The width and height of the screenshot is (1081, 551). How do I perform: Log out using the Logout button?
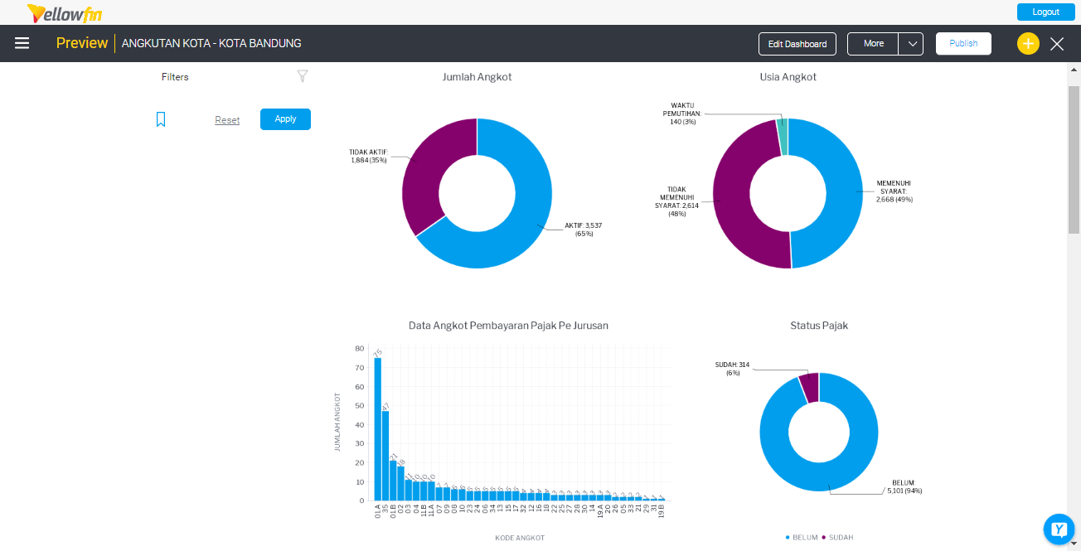point(1045,12)
